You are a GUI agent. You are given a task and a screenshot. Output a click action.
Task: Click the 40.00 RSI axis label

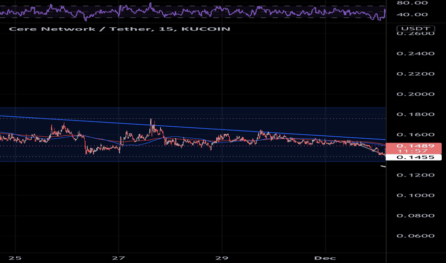(x=412, y=14)
